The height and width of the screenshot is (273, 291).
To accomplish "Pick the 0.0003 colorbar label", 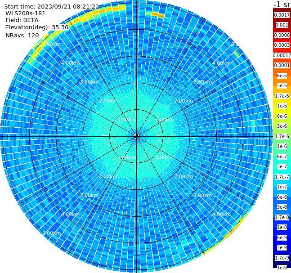I will (282, 45).
